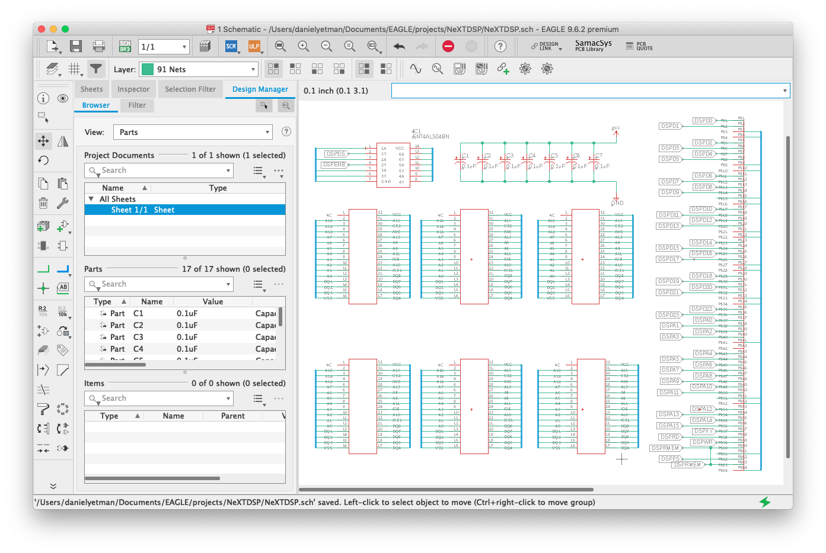Click the red Stop command icon
This screenshot has height=553, width=826.
click(x=448, y=46)
